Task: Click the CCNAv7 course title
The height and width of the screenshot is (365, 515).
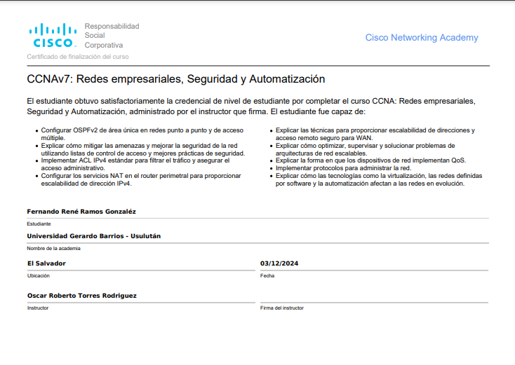Action: (x=176, y=79)
